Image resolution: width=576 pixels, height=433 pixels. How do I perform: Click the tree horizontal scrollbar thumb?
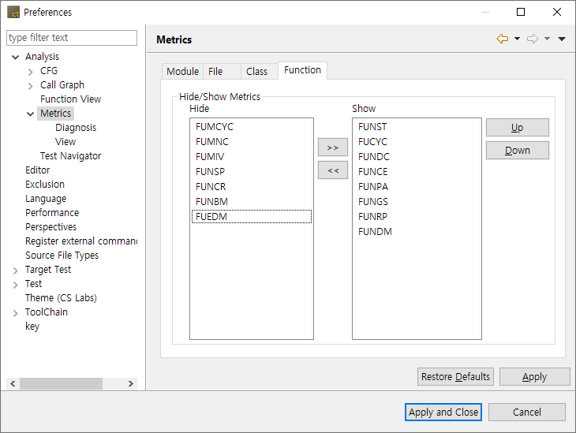click(x=61, y=383)
